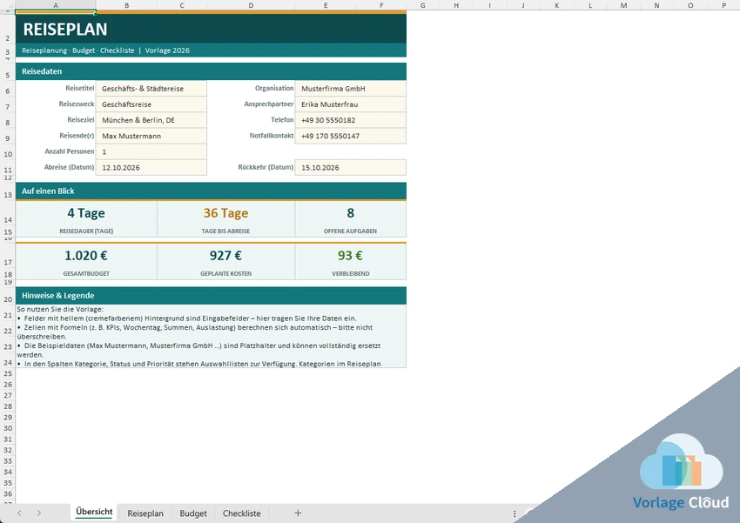Click the verbleibend value '93 €'
This screenshot has width=740, height=523.
(350, 256)
